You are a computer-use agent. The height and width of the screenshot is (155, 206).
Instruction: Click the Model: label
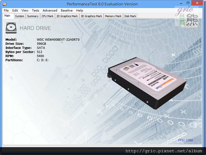pos(11,40)
